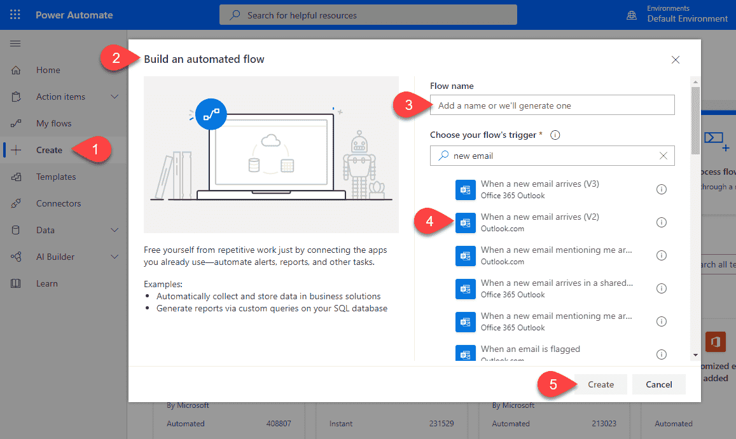Click the Home house icon in sidebar
The width and height of the screenshot is (736, 439).
pos(16,71)
